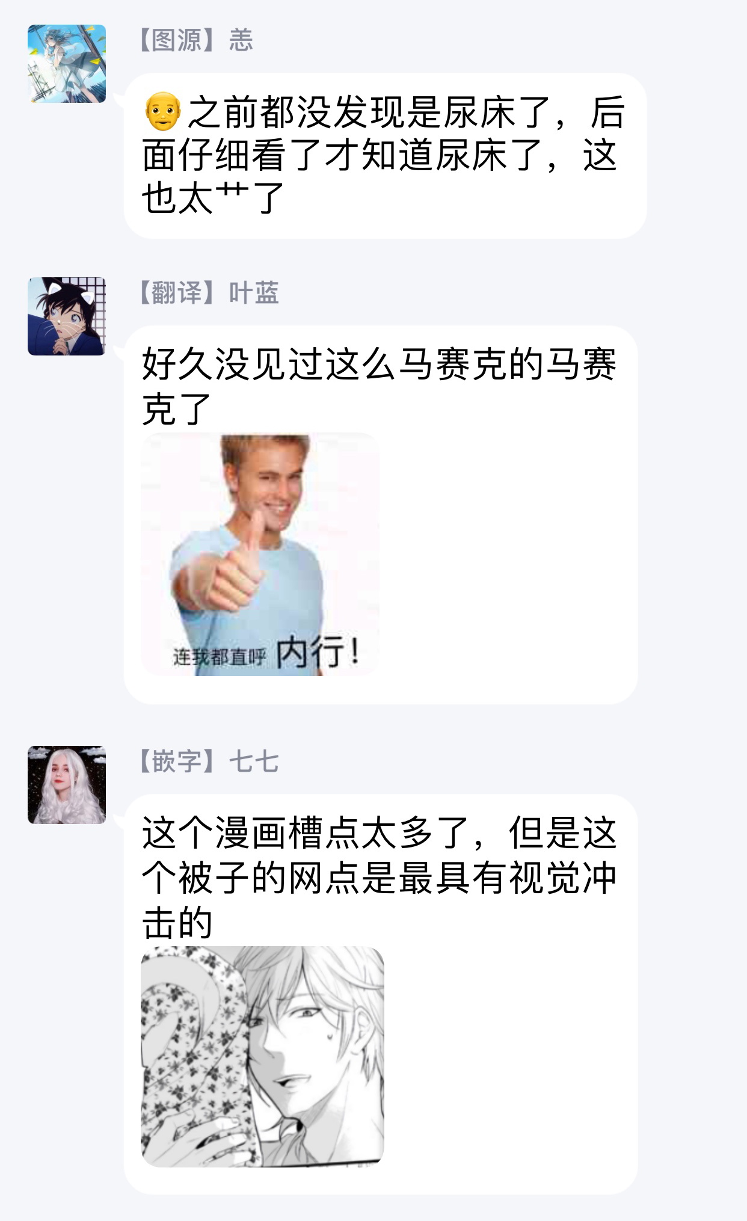747x1221 pixels.
Task: Click the username 【嵌字】七七
Action: coord(207,762)
